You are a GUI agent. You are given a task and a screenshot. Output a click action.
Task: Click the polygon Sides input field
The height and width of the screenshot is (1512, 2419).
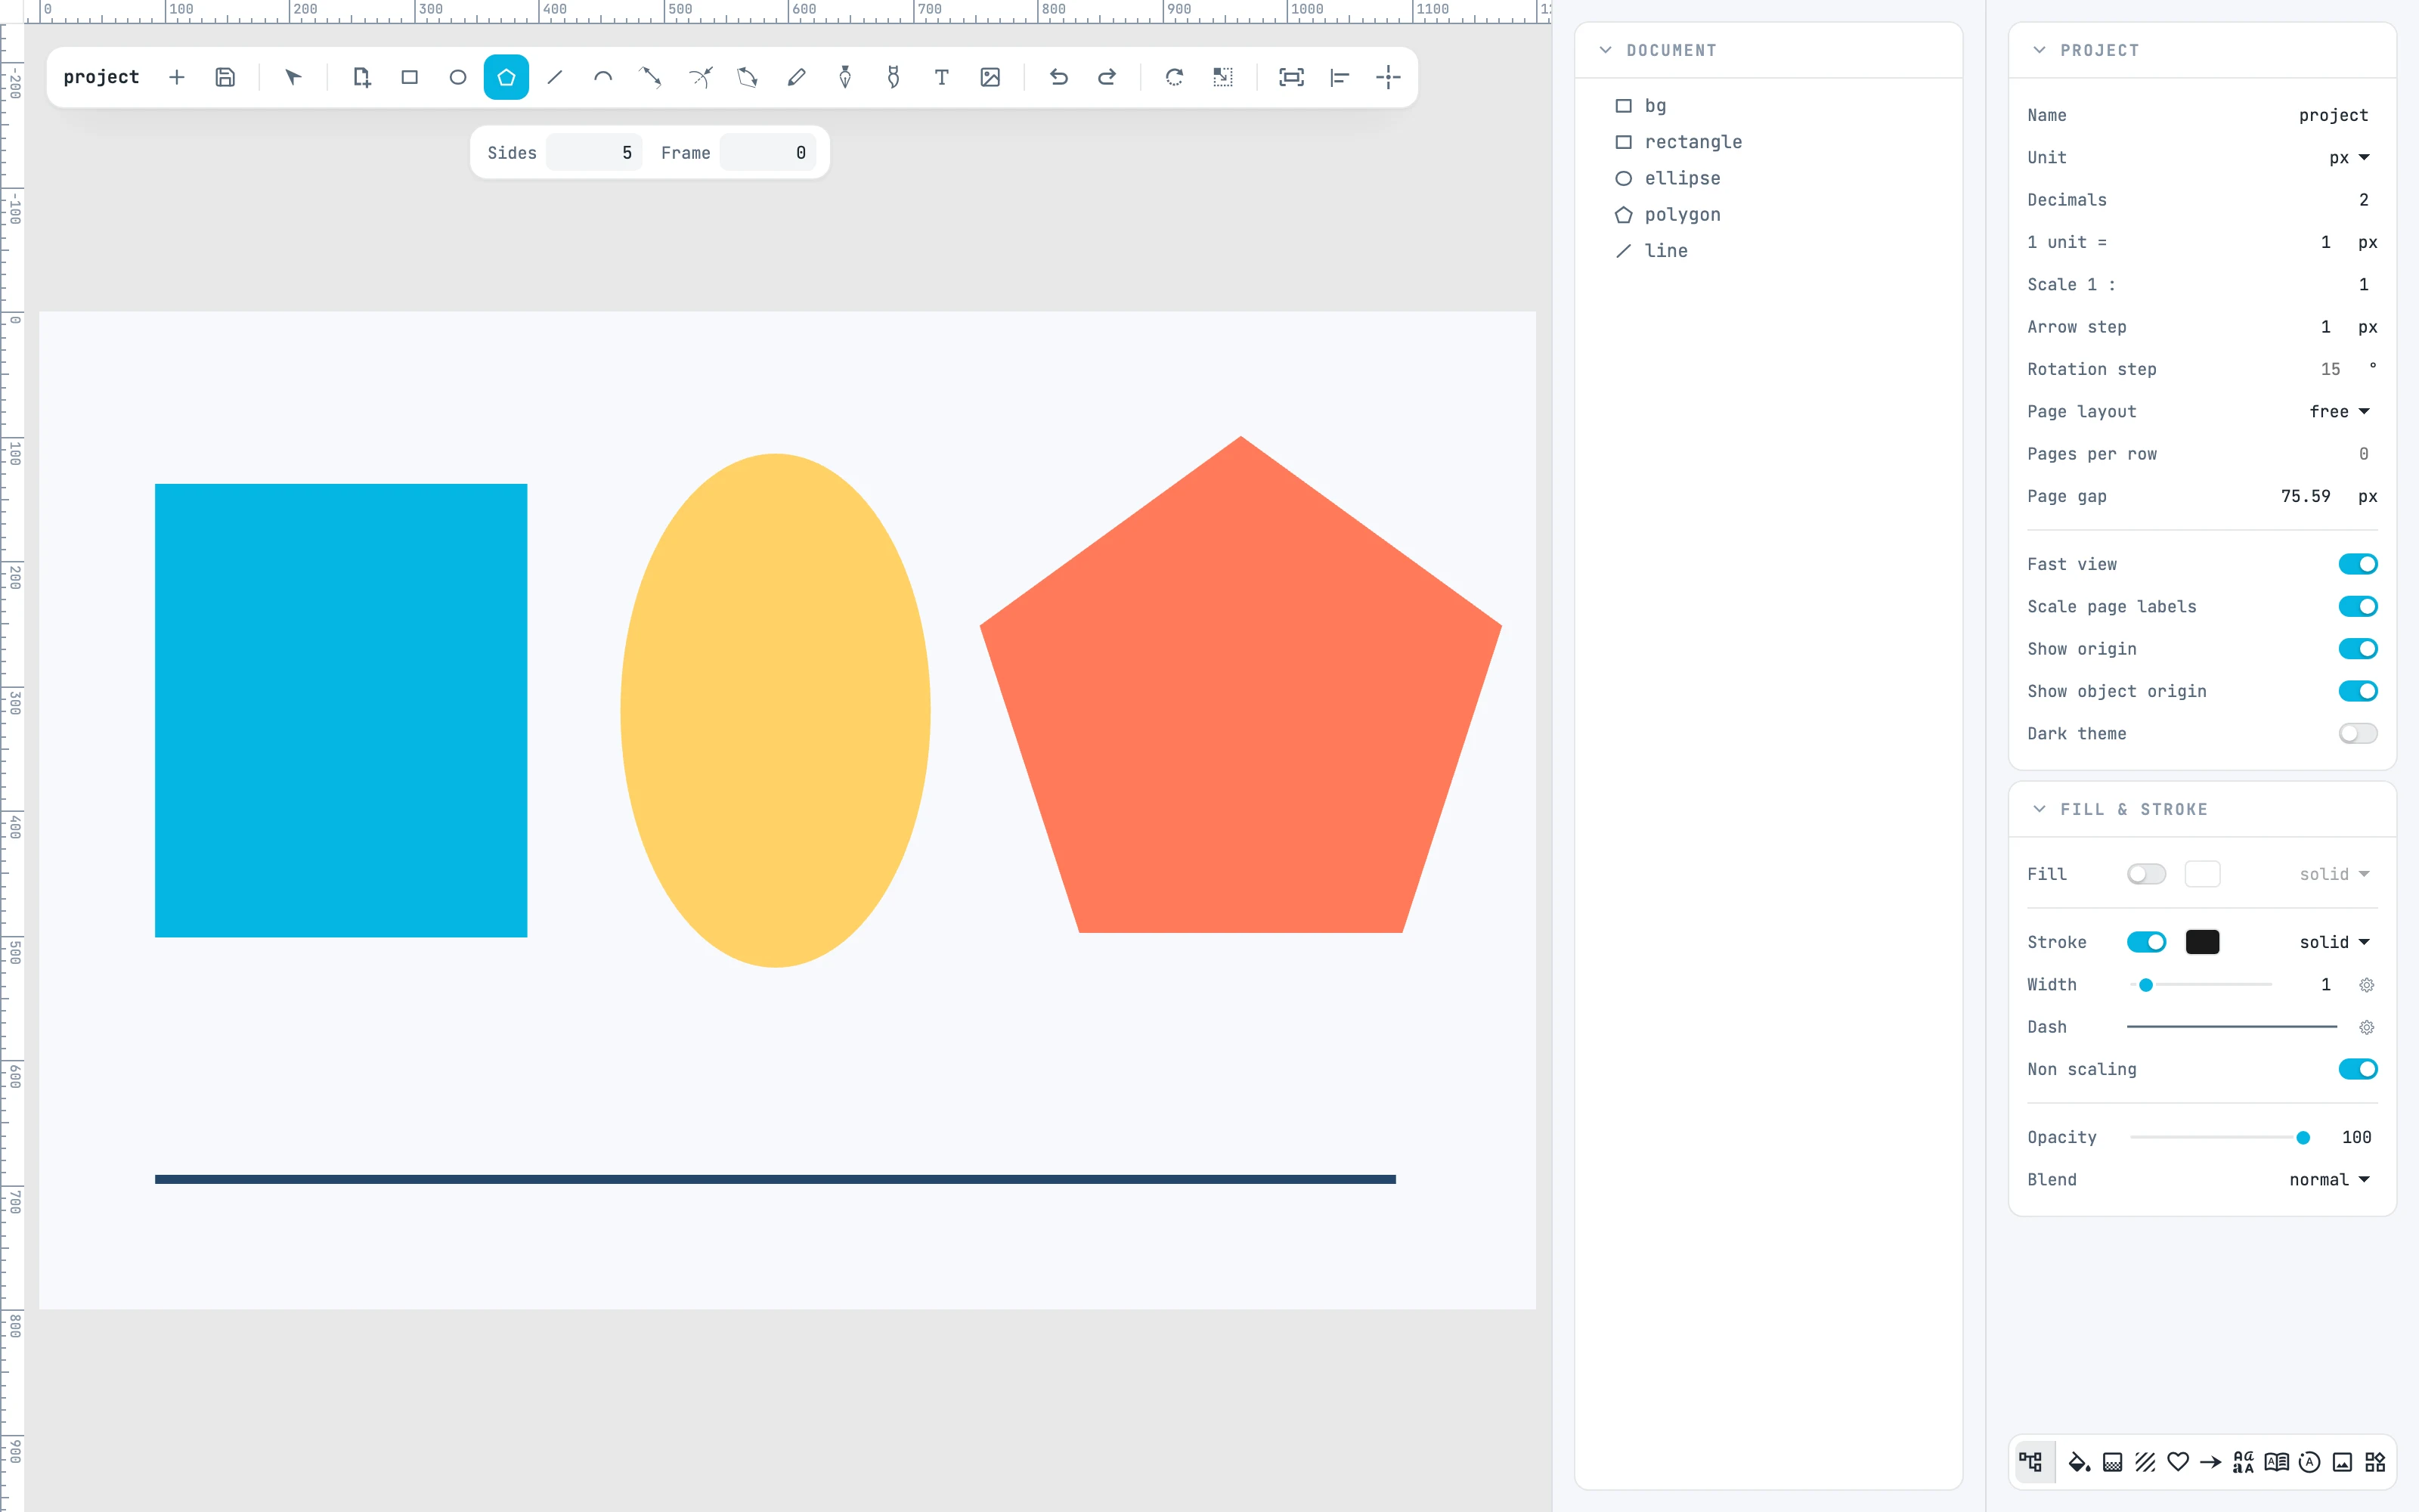[x=593, y=153]
